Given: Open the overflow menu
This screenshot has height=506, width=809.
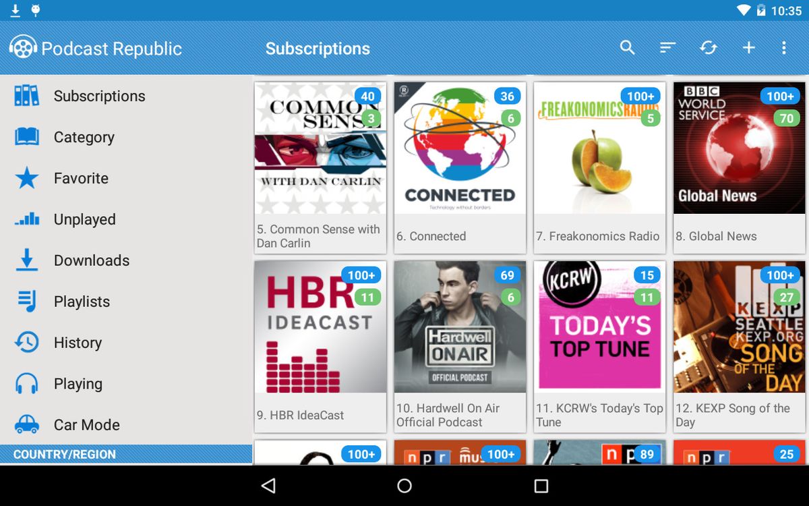Looking at the screenshot, I should pos(783,48).
